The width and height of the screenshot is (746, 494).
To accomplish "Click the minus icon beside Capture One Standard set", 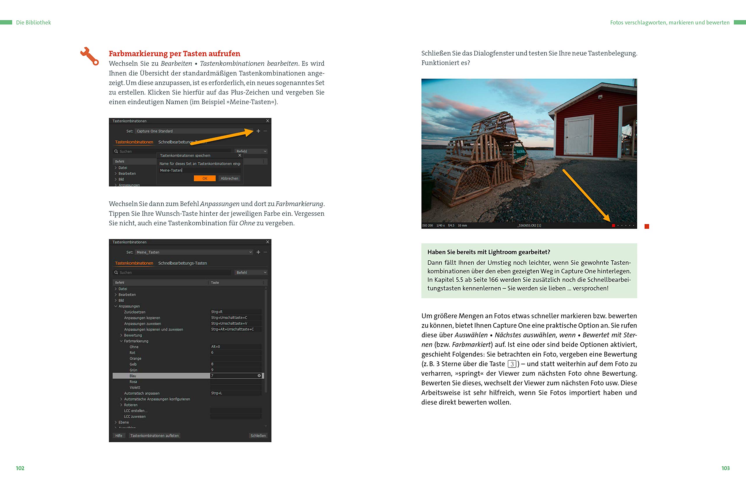I will [265, 131].
